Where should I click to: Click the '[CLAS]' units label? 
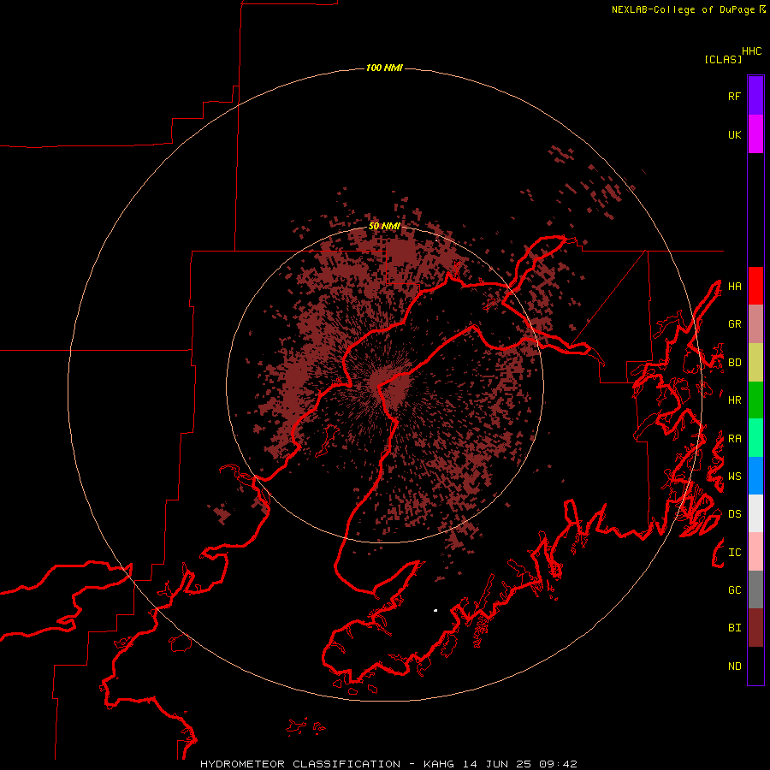tap(723, 59)
